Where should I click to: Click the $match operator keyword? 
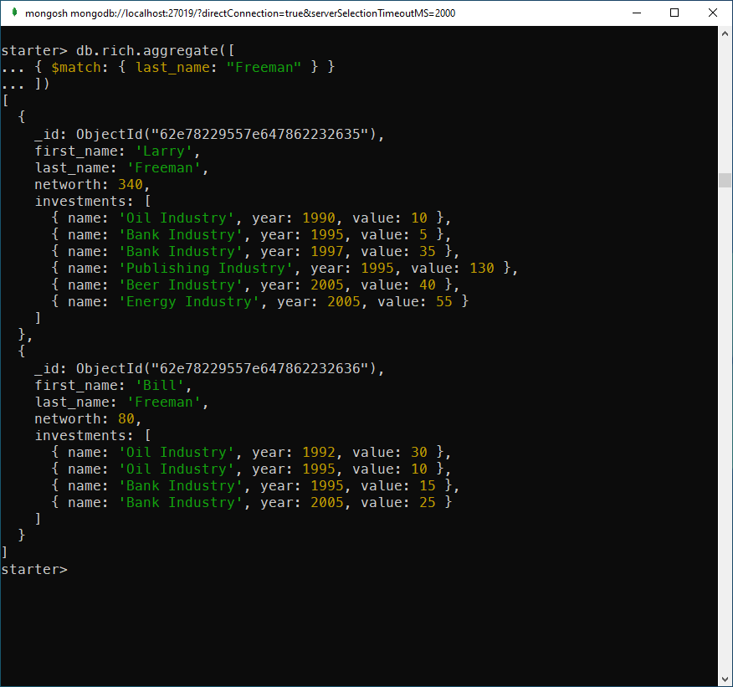tap(76, 67)
